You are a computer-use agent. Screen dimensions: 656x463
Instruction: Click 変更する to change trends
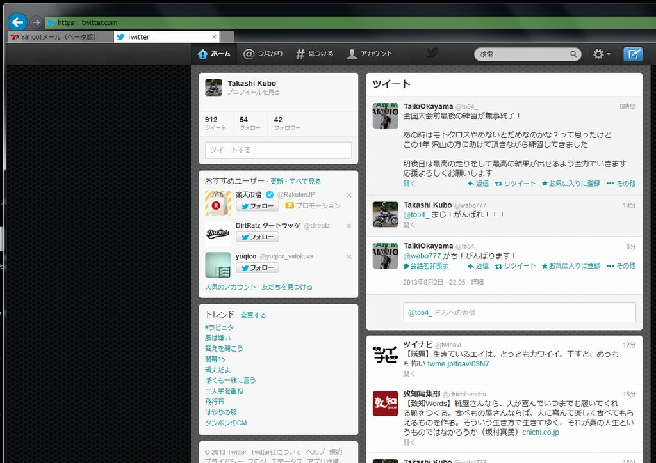point(253,315)
